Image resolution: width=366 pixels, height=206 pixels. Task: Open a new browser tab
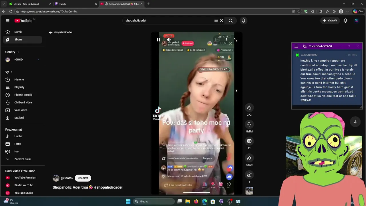(148, 4)
